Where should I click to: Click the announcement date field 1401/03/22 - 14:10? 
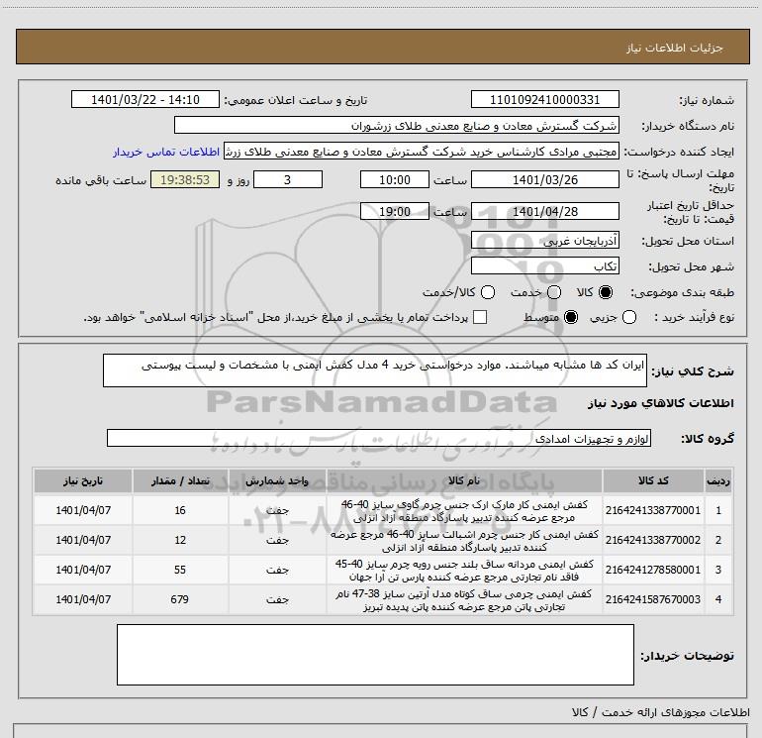click(145, 100)
